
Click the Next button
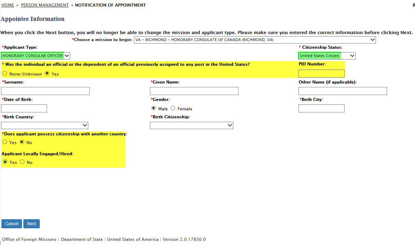tap(31, 224)
